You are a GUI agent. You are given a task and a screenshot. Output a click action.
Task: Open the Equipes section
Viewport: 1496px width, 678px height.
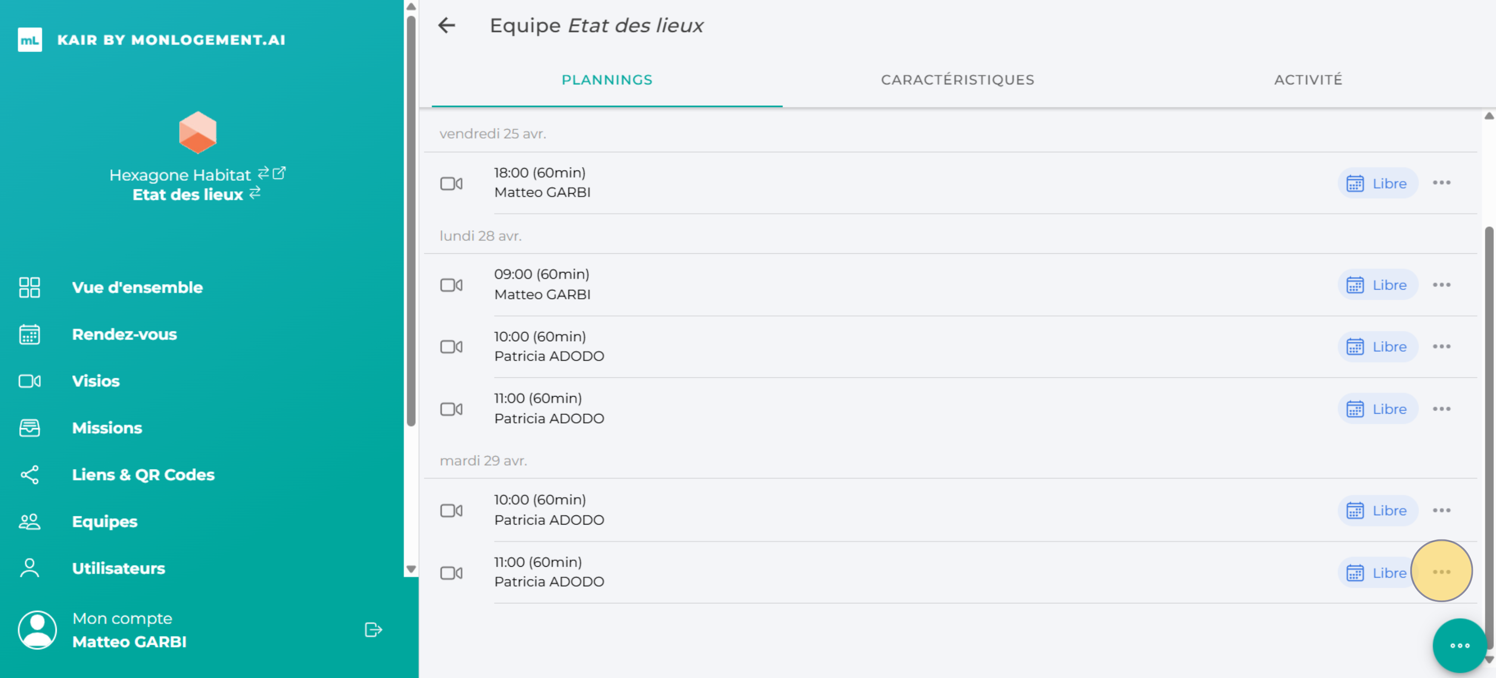[x=104, y=521]
